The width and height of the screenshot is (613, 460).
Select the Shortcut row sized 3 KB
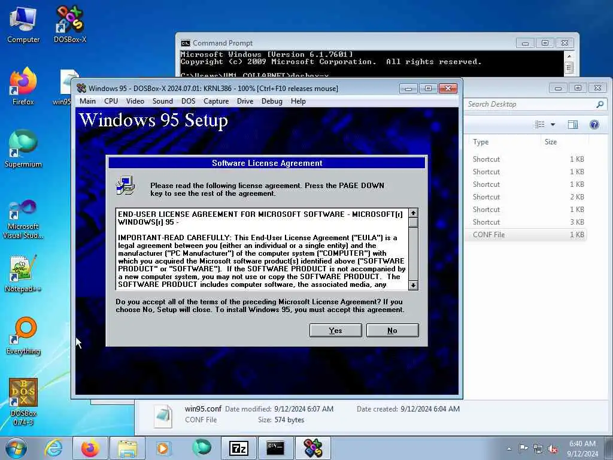click(x=527, y=222)
